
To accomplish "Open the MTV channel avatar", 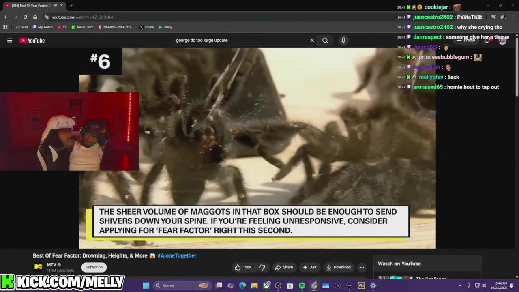I will [38, 267].
